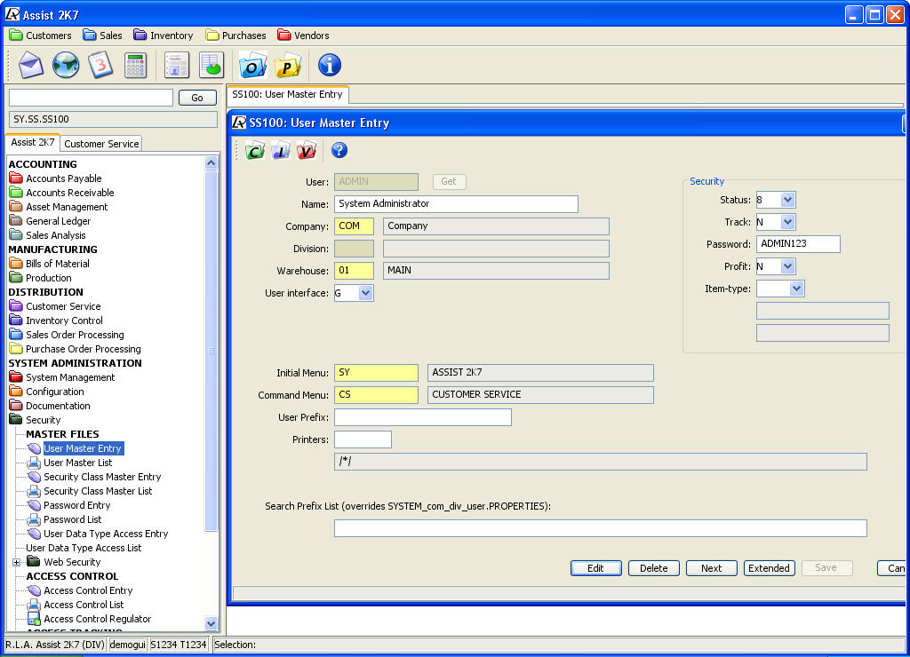The image size is (910, 657).
Task: Open the form help question mark icon
Action: 339,150
